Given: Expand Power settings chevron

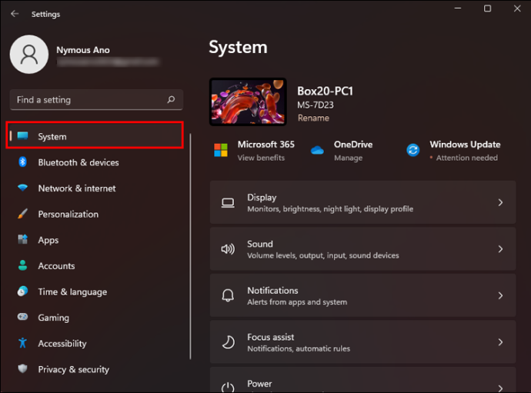Looking at the screenshot, I should pos(500,388).
